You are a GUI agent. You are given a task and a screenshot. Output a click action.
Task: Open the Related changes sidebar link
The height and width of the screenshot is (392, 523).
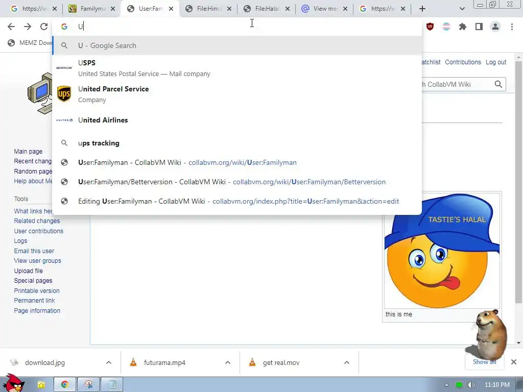(x=37, y=220)
